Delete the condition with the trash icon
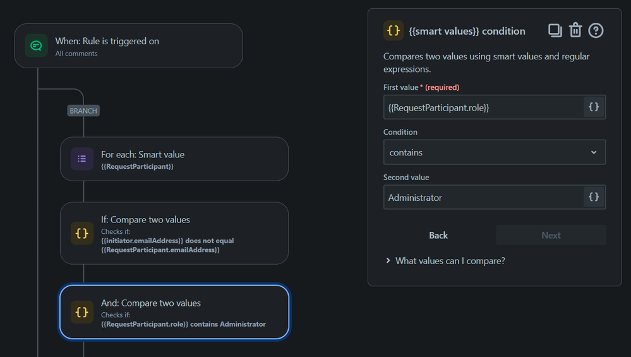 click(x=575, y=30)
